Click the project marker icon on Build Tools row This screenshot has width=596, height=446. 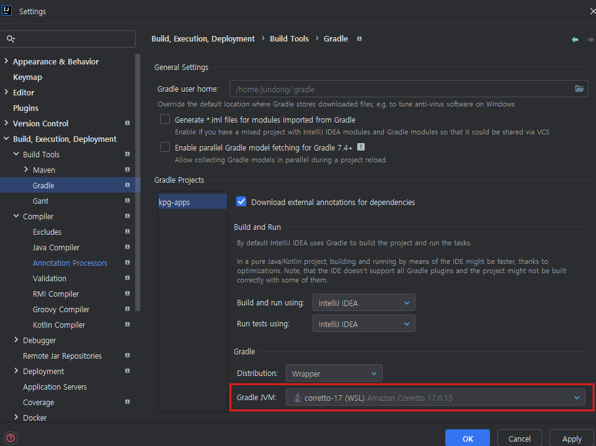[x=127, y=154]
